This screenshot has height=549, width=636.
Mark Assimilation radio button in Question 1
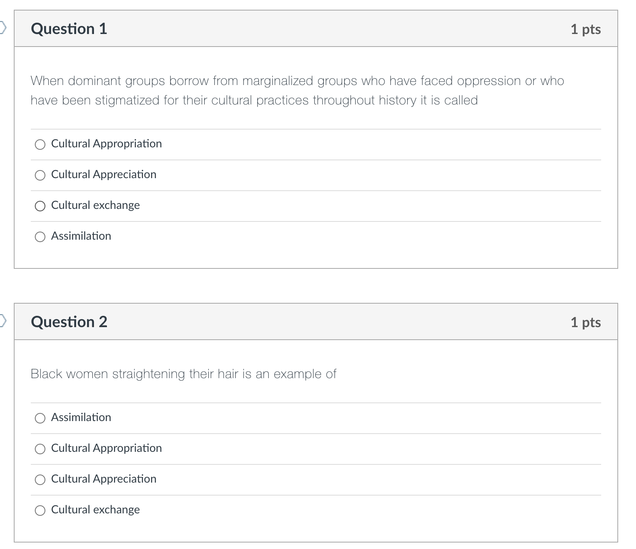(40, 237)
